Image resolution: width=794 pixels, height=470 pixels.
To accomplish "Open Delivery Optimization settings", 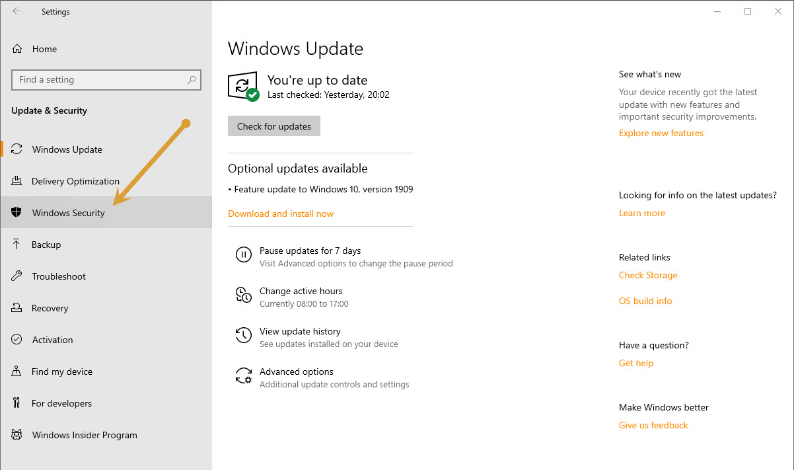I will click(x=106, y=181).
